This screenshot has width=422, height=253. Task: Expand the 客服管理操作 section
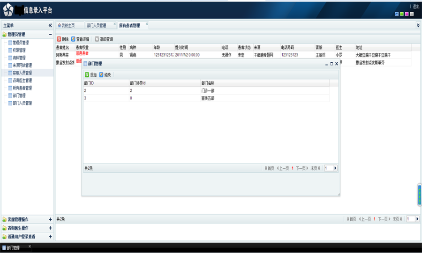pyautogui.click(x=50, y=219)
